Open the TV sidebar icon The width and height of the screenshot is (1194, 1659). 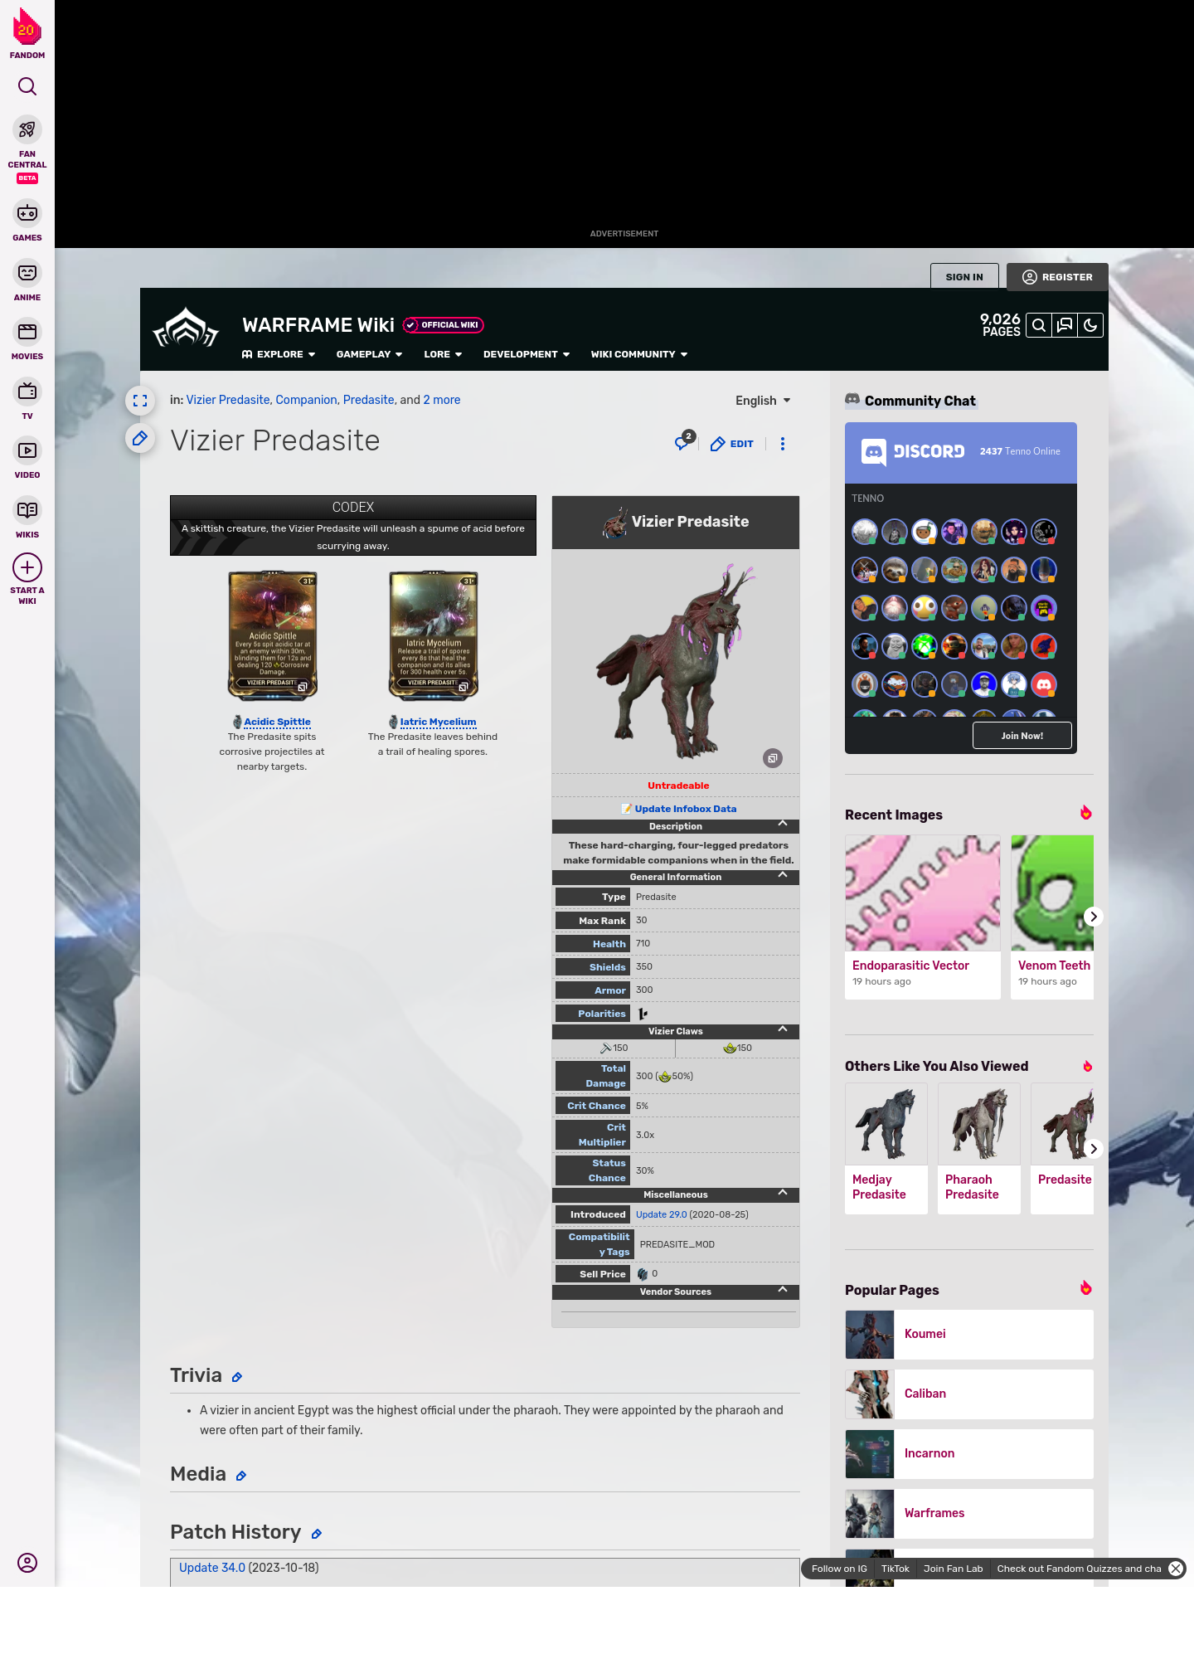coord(27,391)
